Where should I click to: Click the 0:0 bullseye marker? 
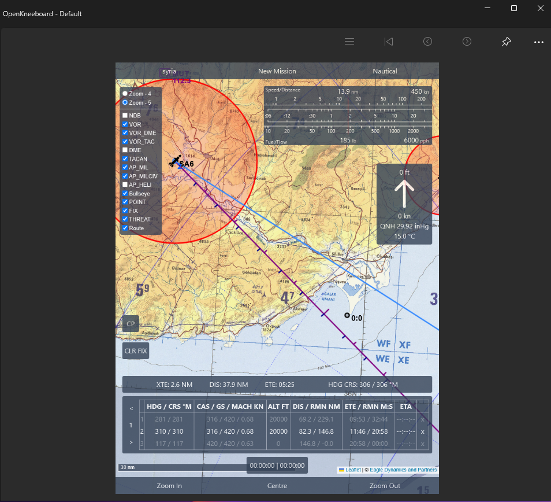(347, 315)
